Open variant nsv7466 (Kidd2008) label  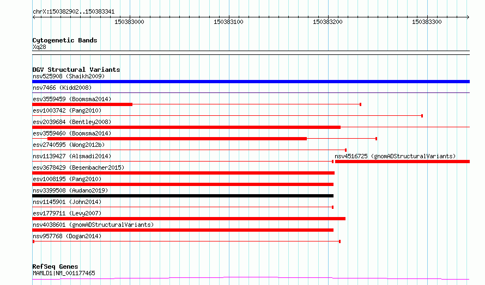pyautogui.click(x=62, y=88)
